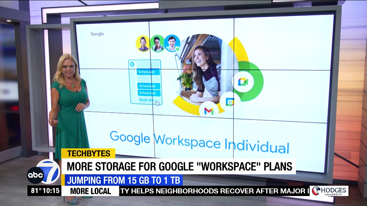This screenshot has width=367, height=206.
Task: Click the headline "MORE STORAGE FOR GOOGLE" banner
Action: tap(179, 166)
